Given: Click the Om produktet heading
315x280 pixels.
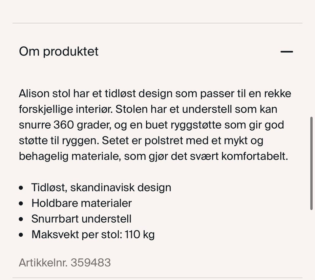Looking at the screenshot, I should click(59, 52).
